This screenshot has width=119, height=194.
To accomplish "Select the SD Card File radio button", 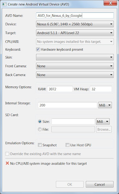I will click(x=40, y=129).
